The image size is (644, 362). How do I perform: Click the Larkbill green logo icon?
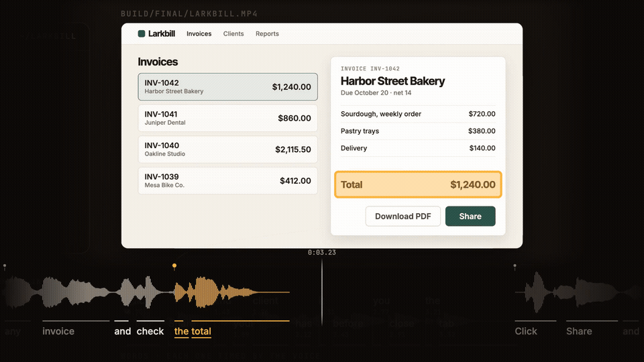pyautogui.click(x=142, y=34)
